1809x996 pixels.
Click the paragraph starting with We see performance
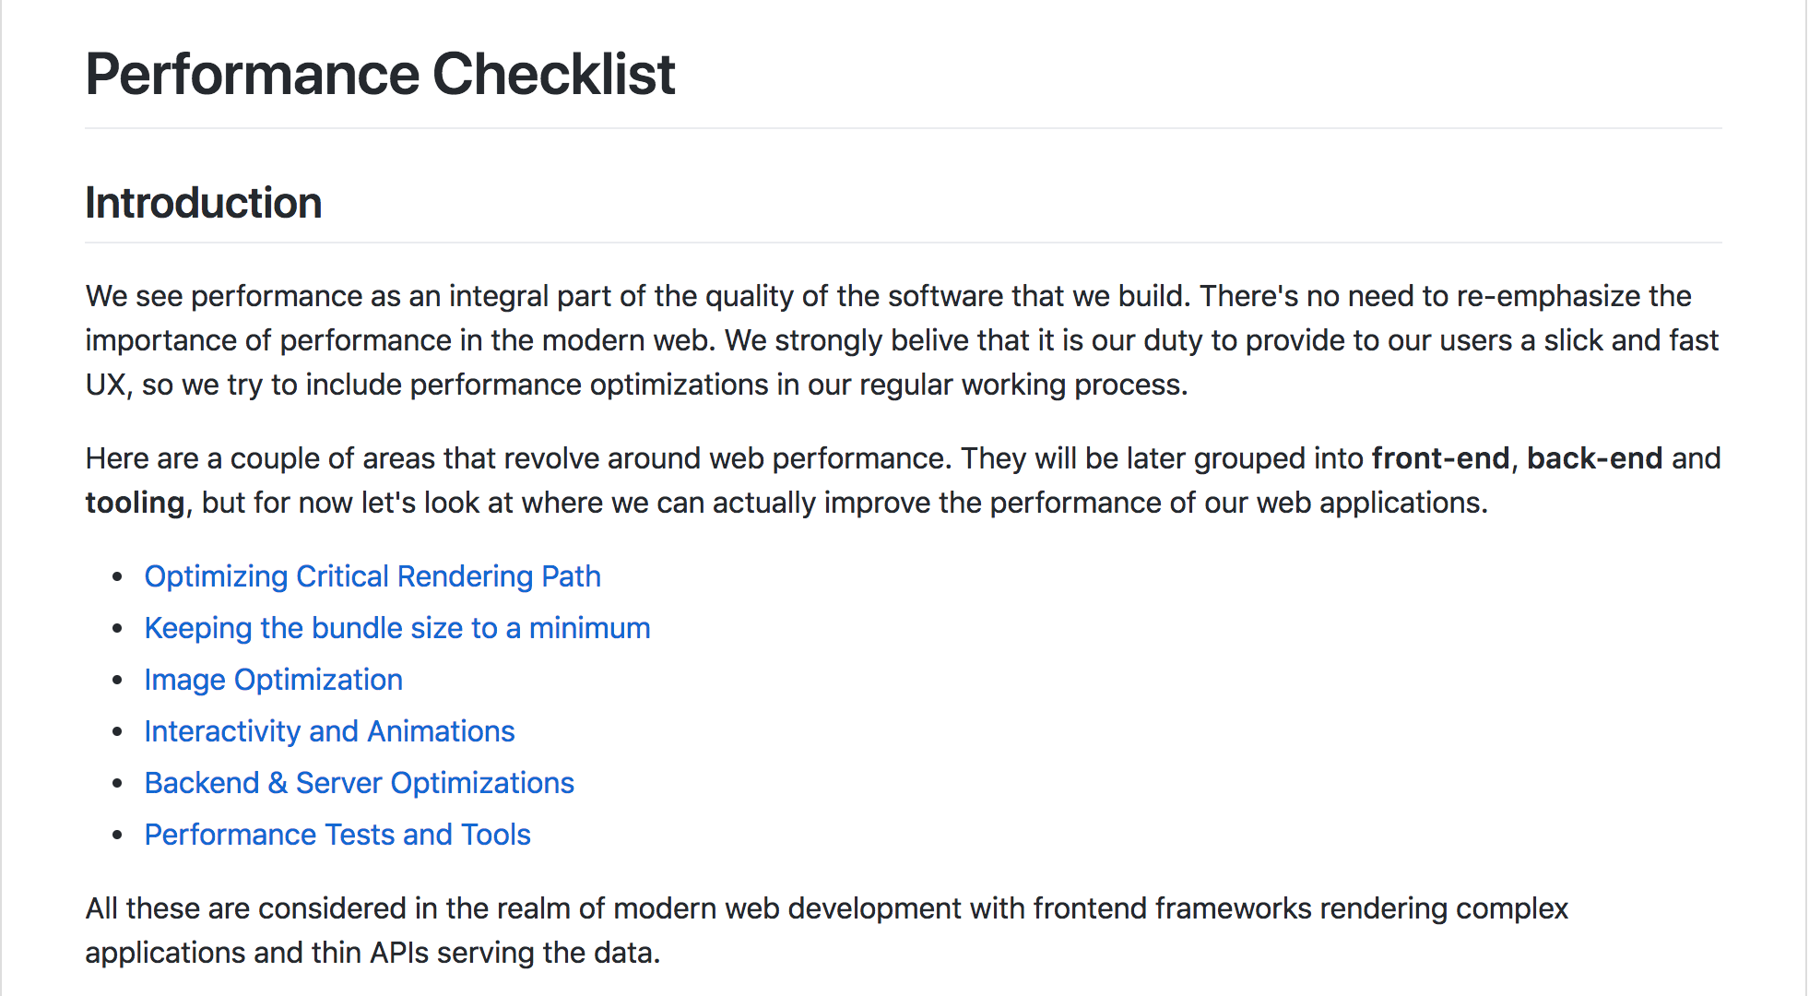click(x=903, y=340)
